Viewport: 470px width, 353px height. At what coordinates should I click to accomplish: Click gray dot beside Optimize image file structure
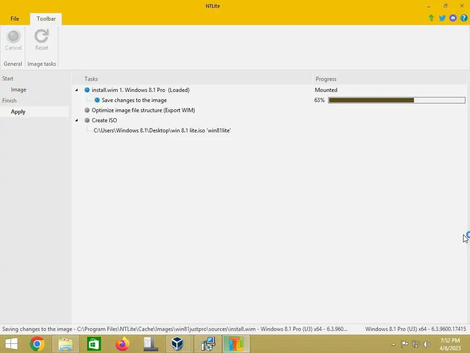87,110
